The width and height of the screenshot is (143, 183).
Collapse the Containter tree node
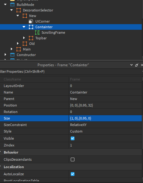tap(24, 27)
